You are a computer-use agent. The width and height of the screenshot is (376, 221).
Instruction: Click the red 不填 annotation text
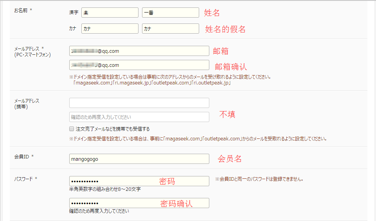(227, 115)
